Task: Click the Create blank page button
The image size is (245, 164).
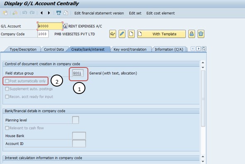Action: pos(131,34)
